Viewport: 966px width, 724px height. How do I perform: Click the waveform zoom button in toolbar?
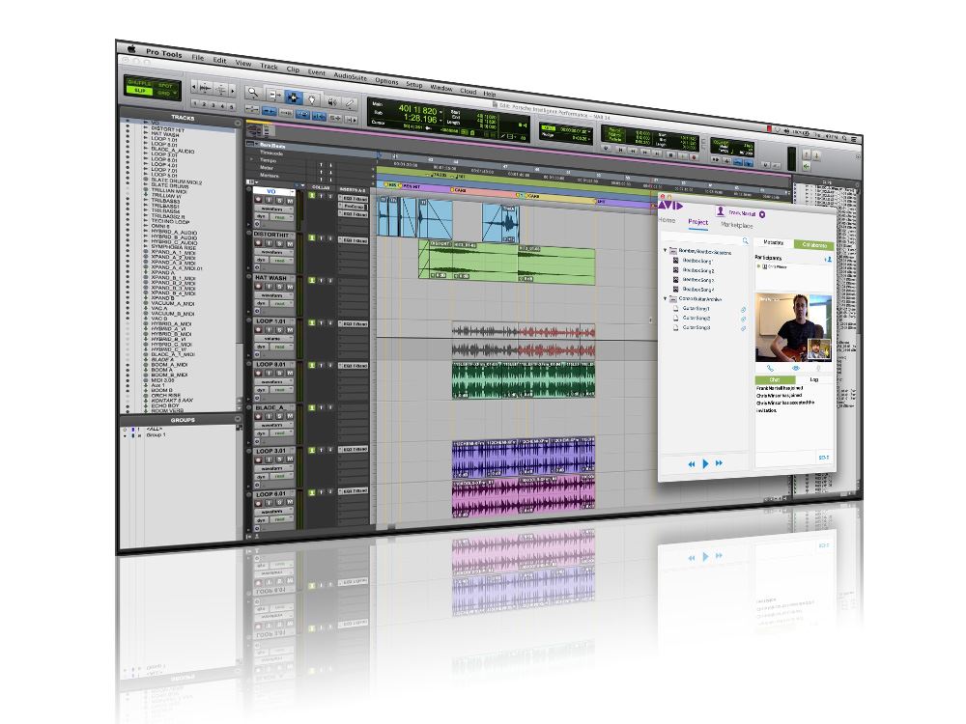pyautogui.click(x=205, y=88)
